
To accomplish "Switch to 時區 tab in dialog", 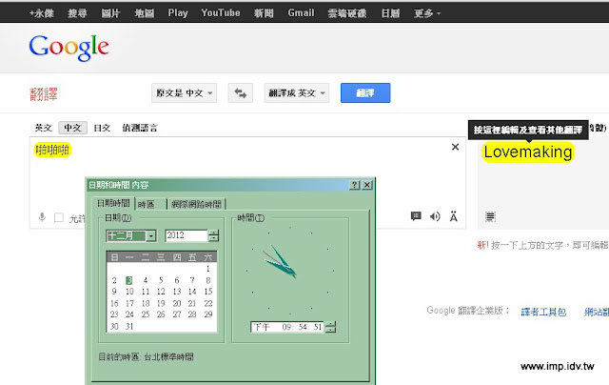I will click(147, 204).
